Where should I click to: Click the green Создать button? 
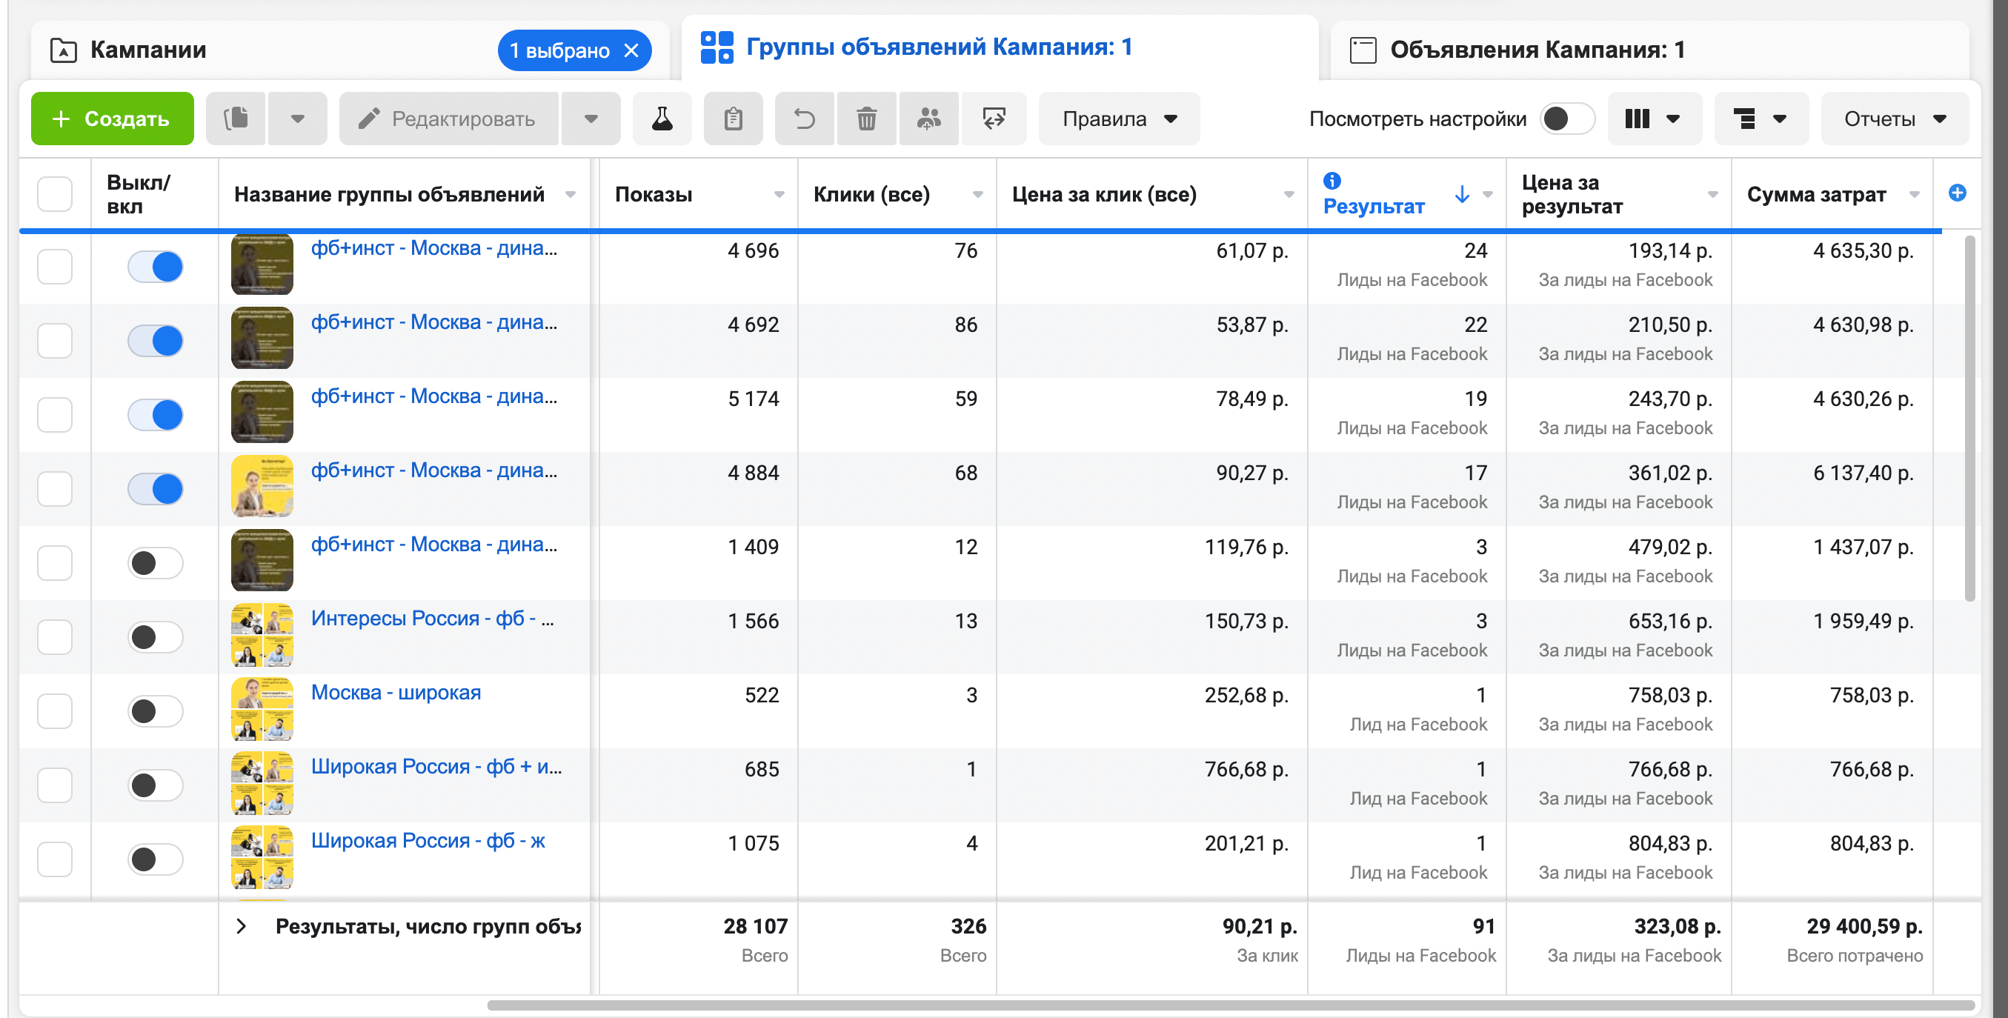112,119
